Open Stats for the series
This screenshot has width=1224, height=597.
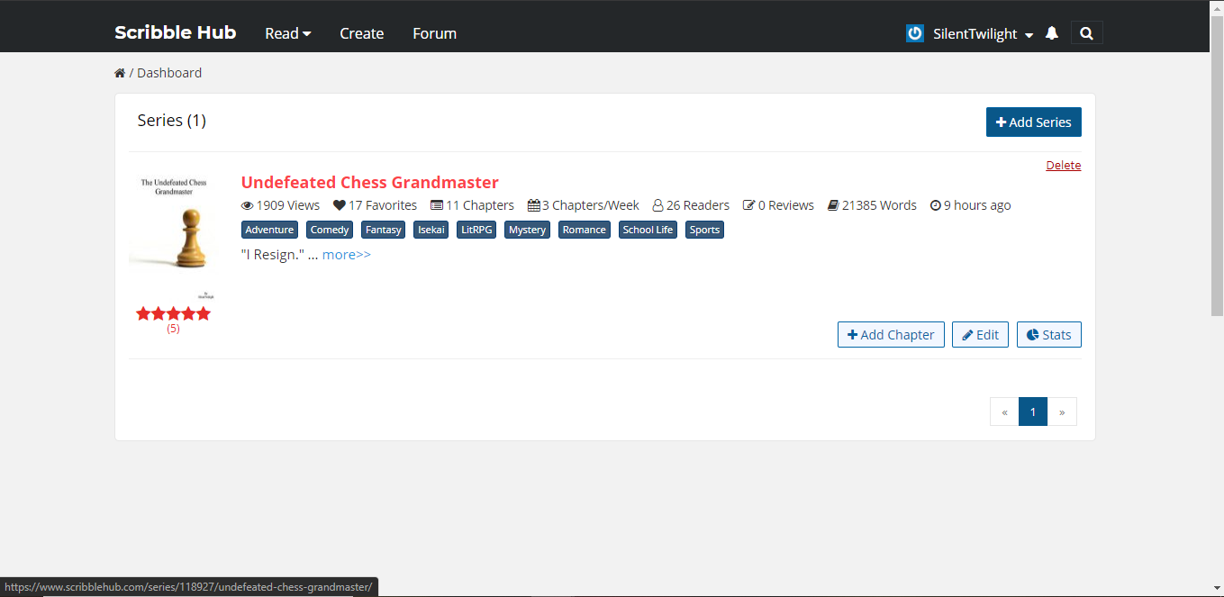pyautogui.click(x=1048, y=335)
